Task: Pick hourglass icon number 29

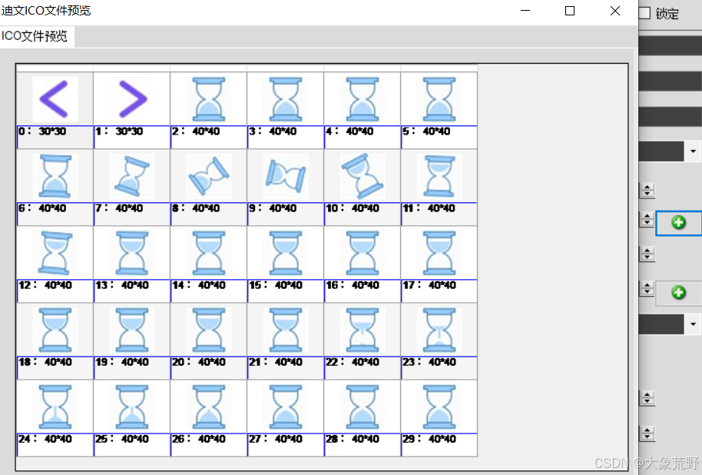Action: (439, 407)
